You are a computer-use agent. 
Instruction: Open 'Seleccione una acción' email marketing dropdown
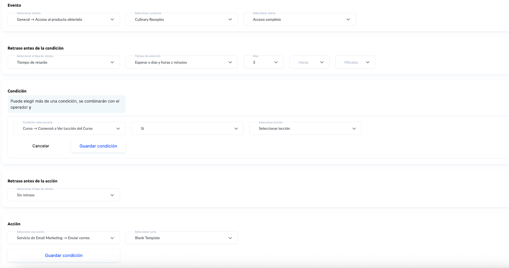64,238
